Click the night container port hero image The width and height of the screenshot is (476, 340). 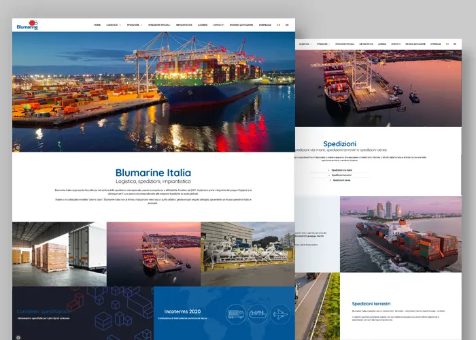tap(154, 92)
